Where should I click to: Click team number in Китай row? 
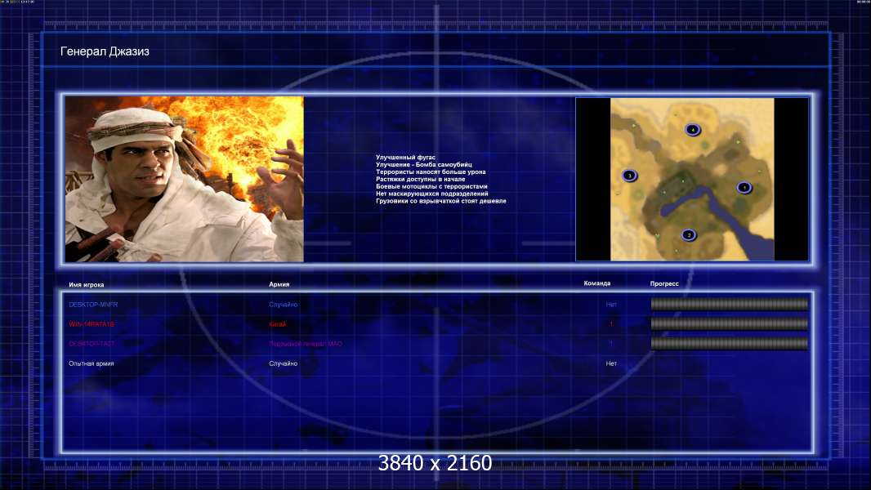(x=611, y=324)
